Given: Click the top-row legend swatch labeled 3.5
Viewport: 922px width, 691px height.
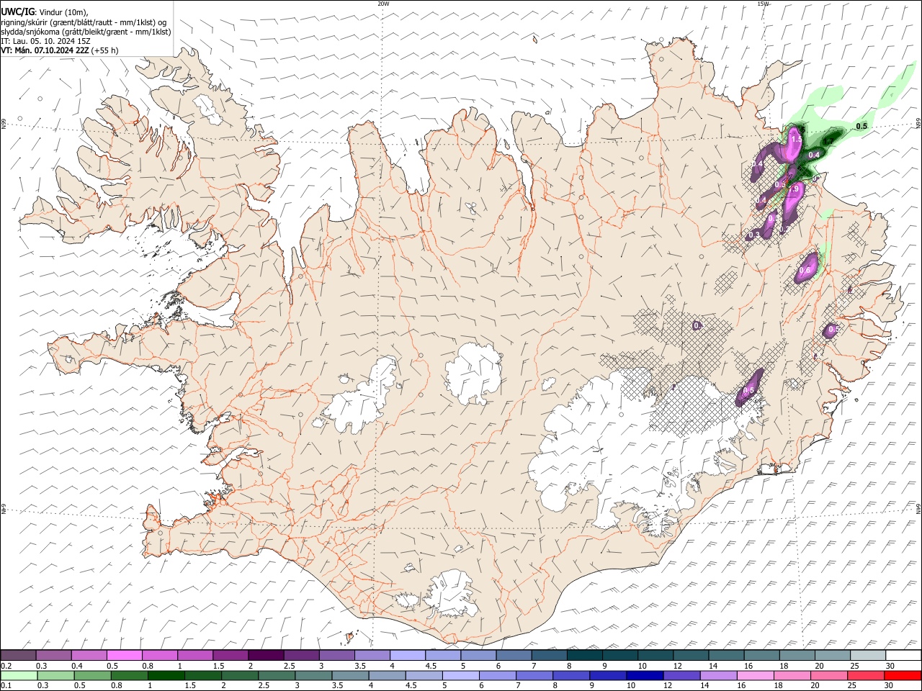Looking at the screenshot, I should [372, 655].
